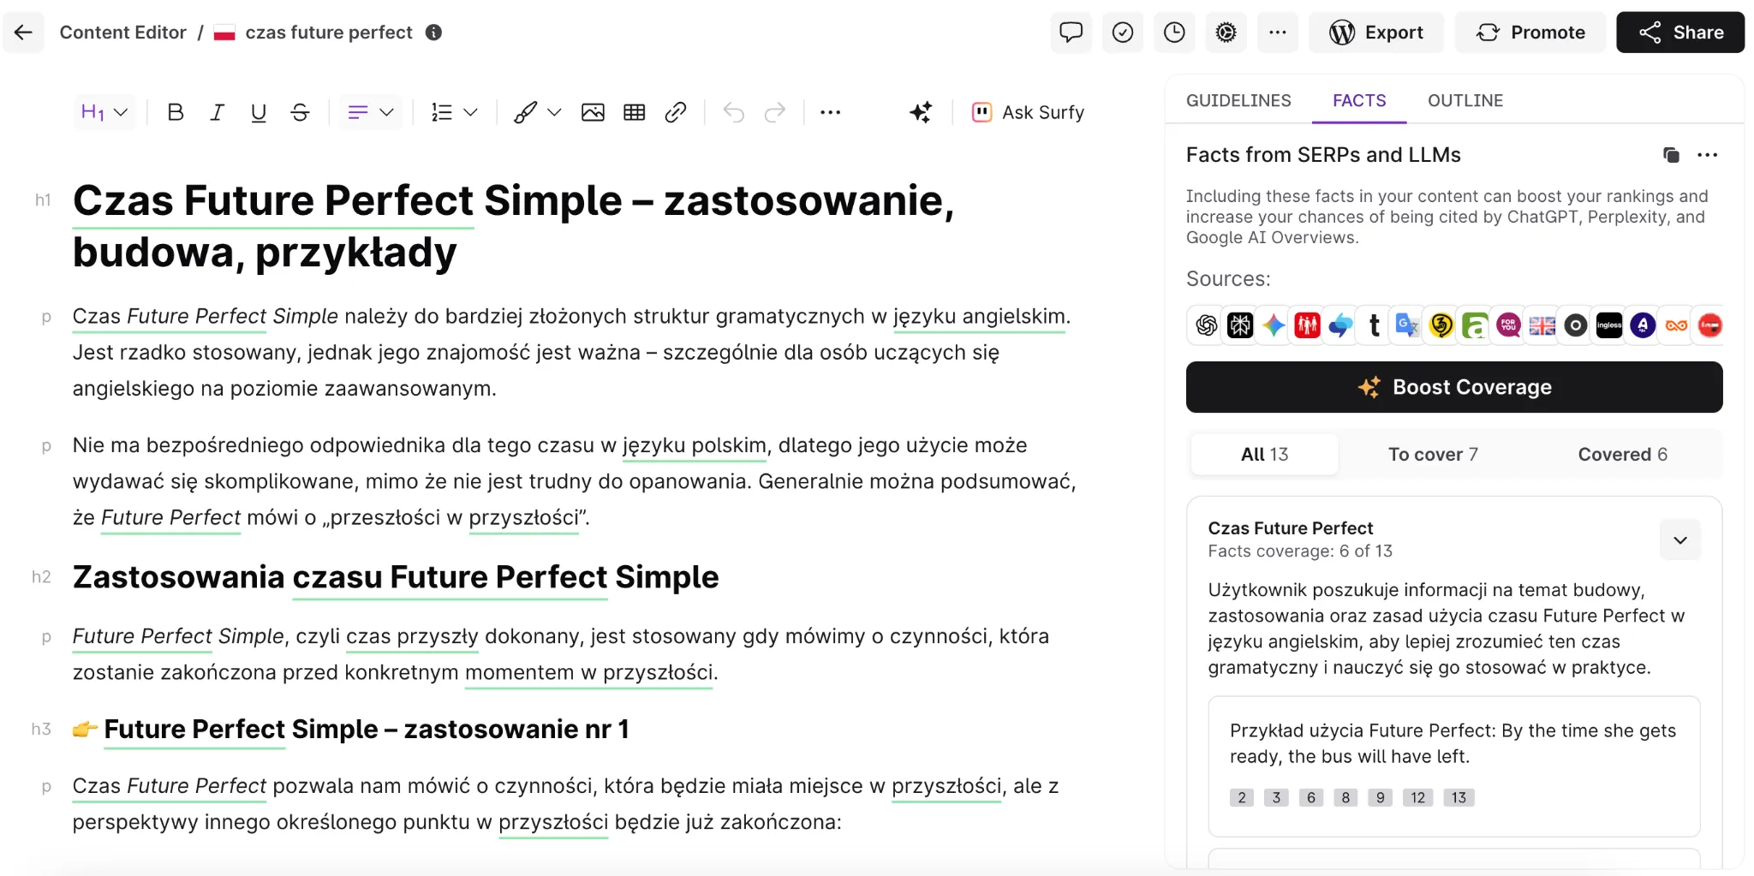Open the highlighter brush dropdown

click(537, 112)
